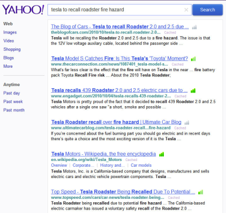Click the Search button

pos(207,10)
